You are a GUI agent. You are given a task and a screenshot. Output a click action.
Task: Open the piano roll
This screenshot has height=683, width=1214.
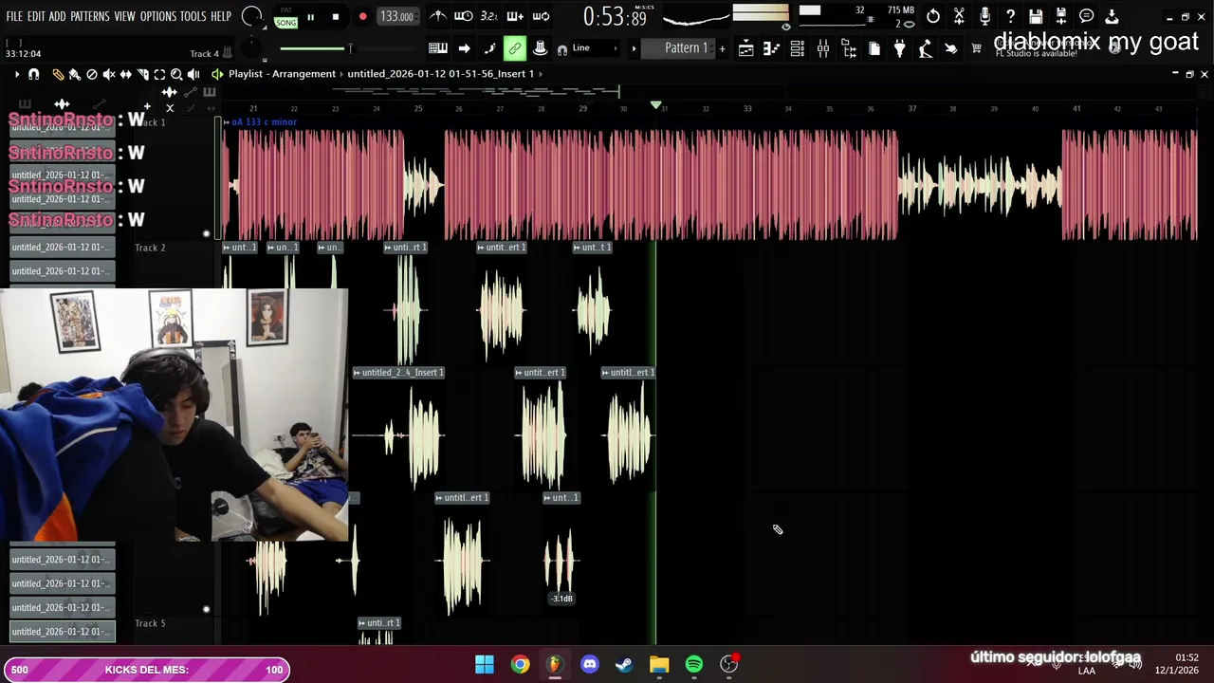(x=772, y=48)
